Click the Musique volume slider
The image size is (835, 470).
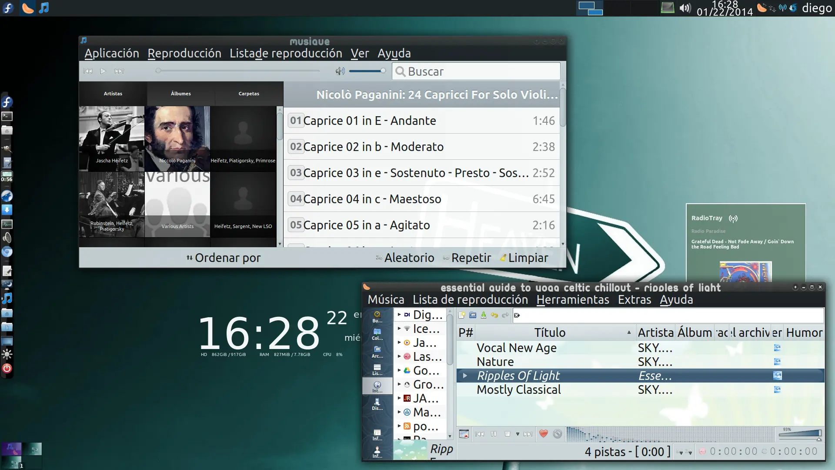point(367,71)
